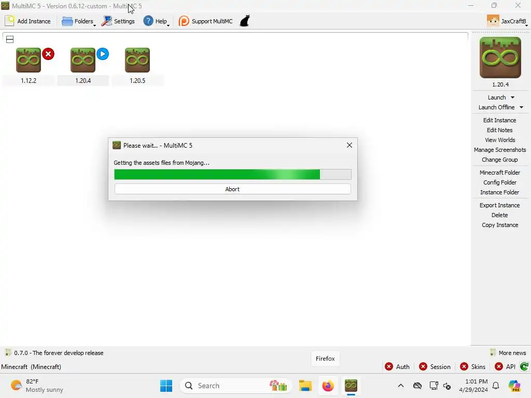Click the weather widget on taskbar
The image size is (531, 398).
(x=37, y=386)
